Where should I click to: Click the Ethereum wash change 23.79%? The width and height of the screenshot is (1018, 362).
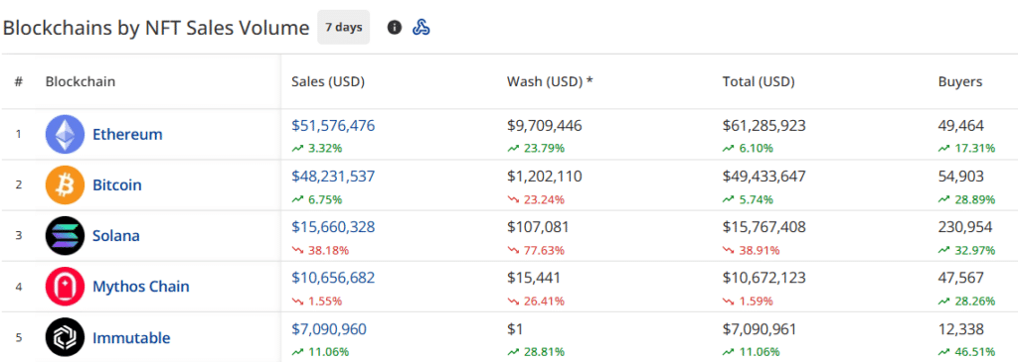coord(544,149)
